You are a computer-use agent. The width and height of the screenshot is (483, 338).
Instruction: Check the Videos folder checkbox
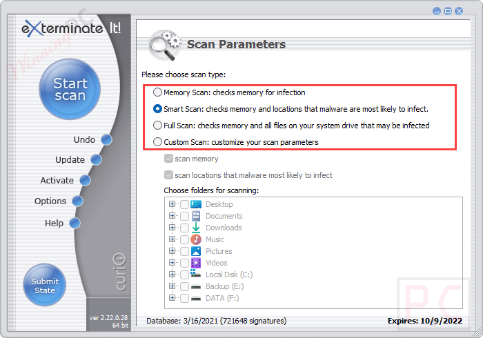(x=184, y=263)
